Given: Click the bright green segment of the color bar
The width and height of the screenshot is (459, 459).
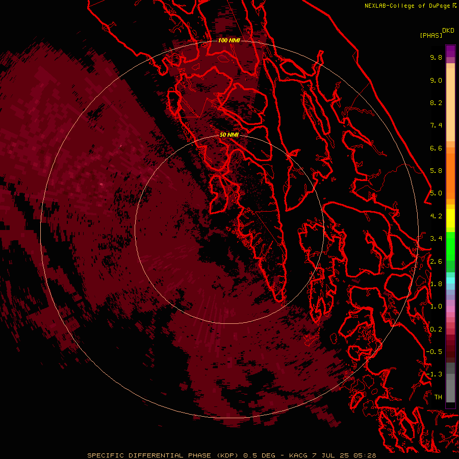Looking at the screenshot, I should (x=450, y=246).
